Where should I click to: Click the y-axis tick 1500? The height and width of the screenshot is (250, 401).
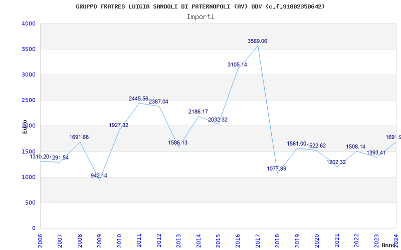point(29,152)
